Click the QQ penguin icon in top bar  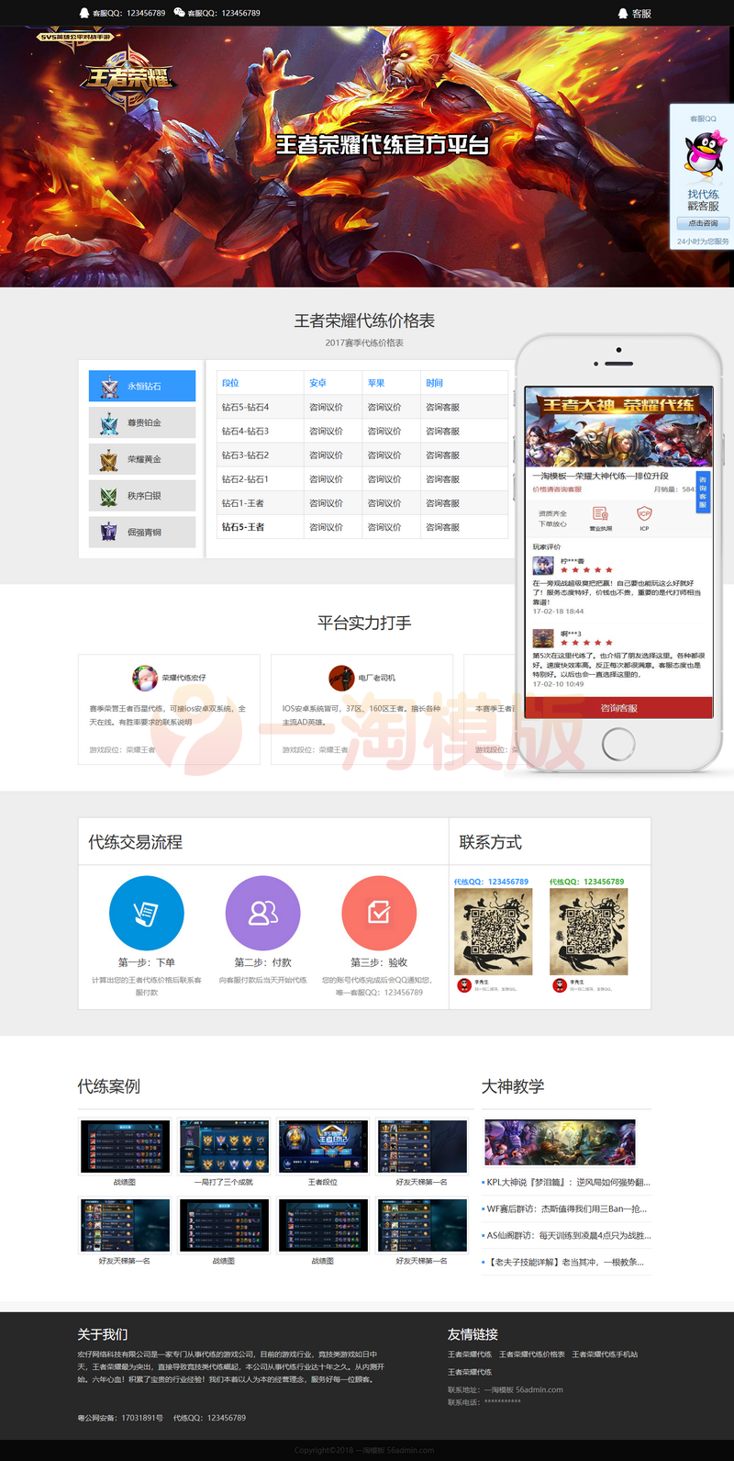pos(84,13)
